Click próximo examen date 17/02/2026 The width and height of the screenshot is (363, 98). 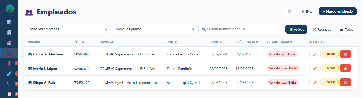point(244,69)
